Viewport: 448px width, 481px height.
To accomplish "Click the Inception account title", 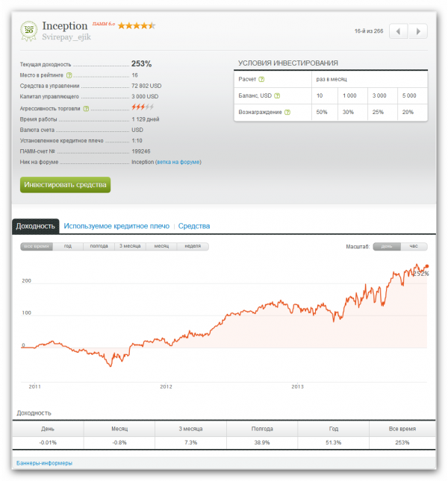I will click(x=65, y=26).
